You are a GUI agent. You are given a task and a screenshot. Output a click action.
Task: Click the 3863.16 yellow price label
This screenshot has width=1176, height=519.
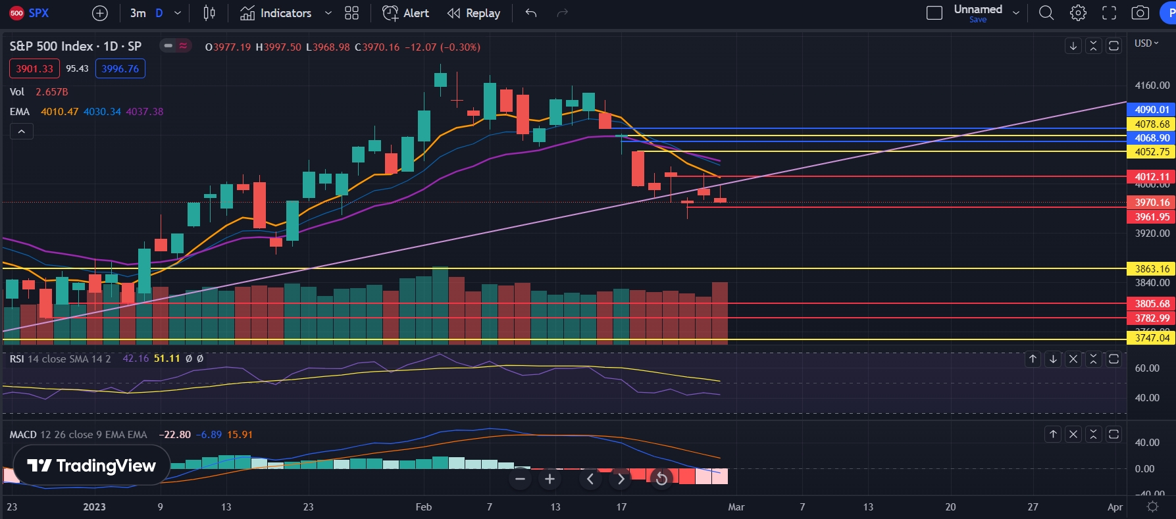click(x=1151, y=269)
